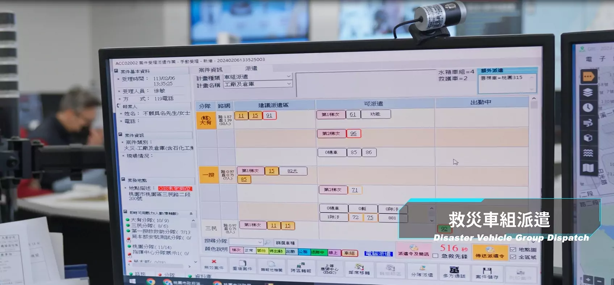Click the 電腦派遣 button

[378, 254]
